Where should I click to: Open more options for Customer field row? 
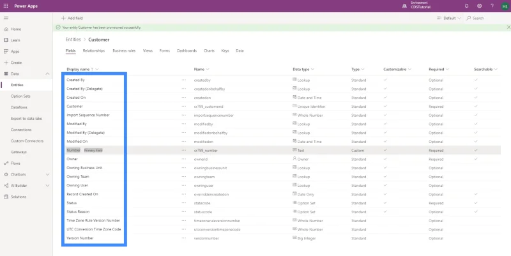(x=184, y=106)
